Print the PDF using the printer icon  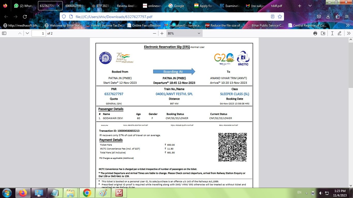[315, 33]
